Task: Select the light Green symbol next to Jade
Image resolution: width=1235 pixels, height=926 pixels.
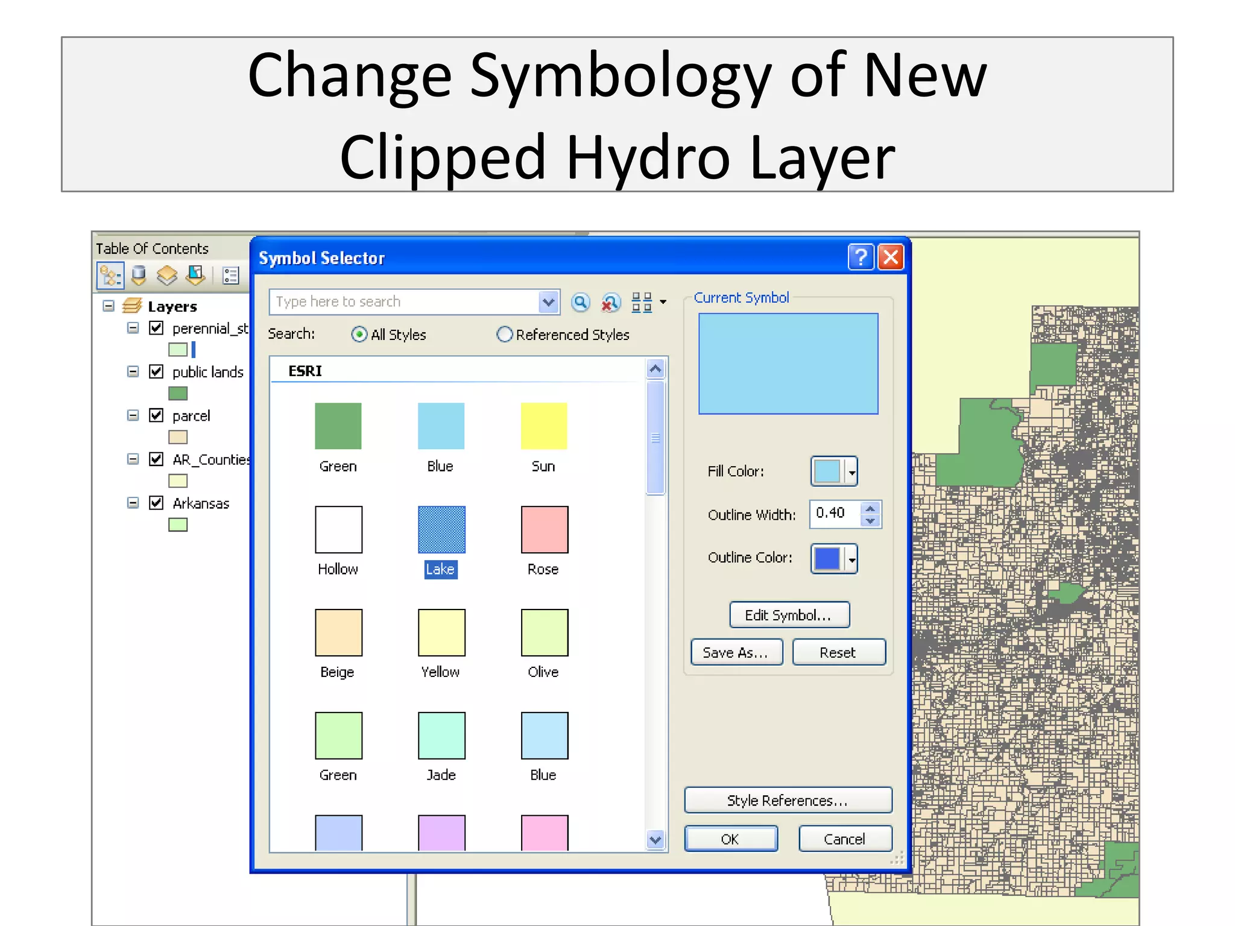Action: 338,735
